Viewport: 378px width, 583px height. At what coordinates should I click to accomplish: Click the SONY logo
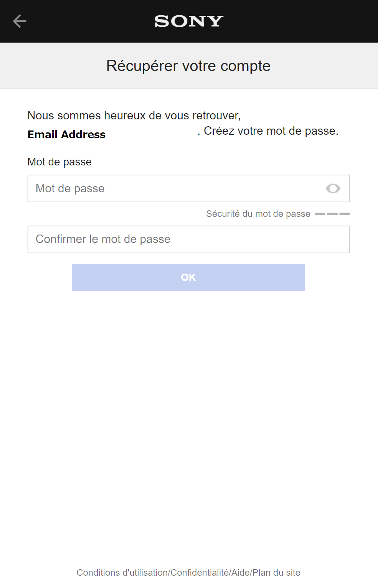(188, 21)
